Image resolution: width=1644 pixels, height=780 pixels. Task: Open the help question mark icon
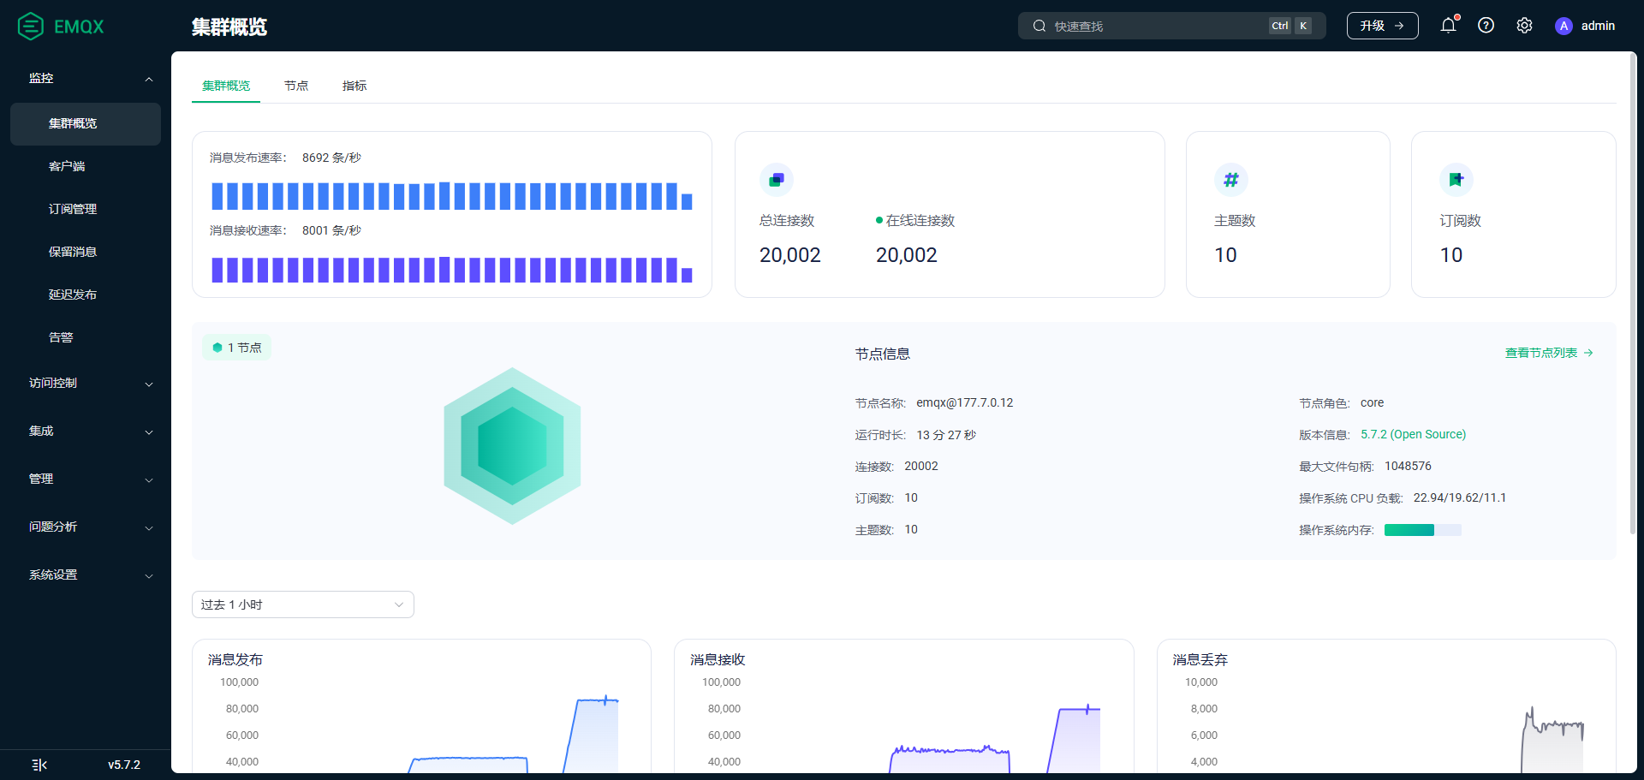[1486, 26]
